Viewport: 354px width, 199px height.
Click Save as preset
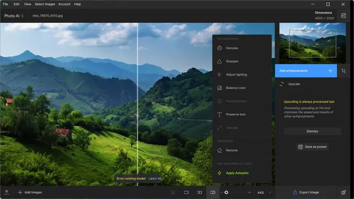tap(312, 147)
